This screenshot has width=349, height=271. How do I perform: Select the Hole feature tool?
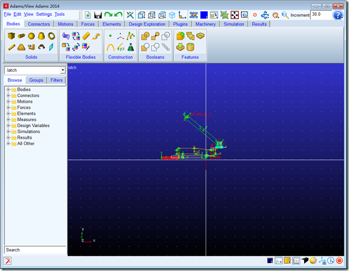201,36
